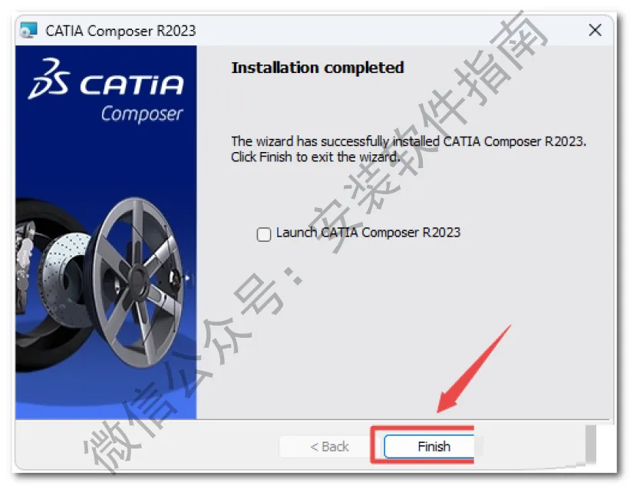Viewport: 630px width, 486px height.
Task: Close the CATIA Composer R2023 installer window
Action: click(x=595, y=30)
